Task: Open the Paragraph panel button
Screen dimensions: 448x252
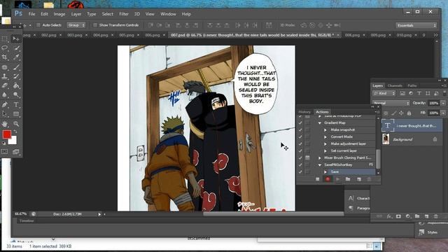Action: 359,209
